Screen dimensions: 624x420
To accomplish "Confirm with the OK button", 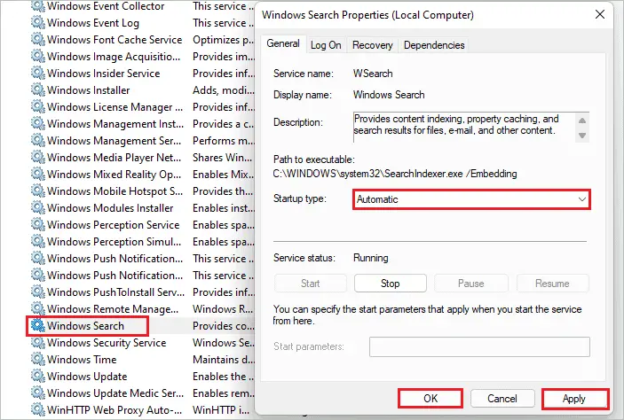I will pyautogui.click(x=430, y=399).
